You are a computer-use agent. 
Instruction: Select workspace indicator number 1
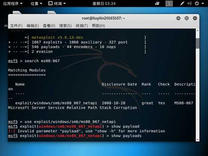point(169,4)
